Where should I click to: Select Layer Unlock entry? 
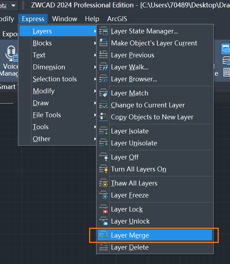pos(155,221)
